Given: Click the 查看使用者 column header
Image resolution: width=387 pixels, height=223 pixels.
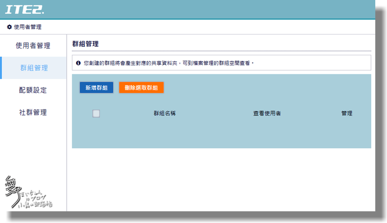Looking at the screenshot, I should click(267, 114).
